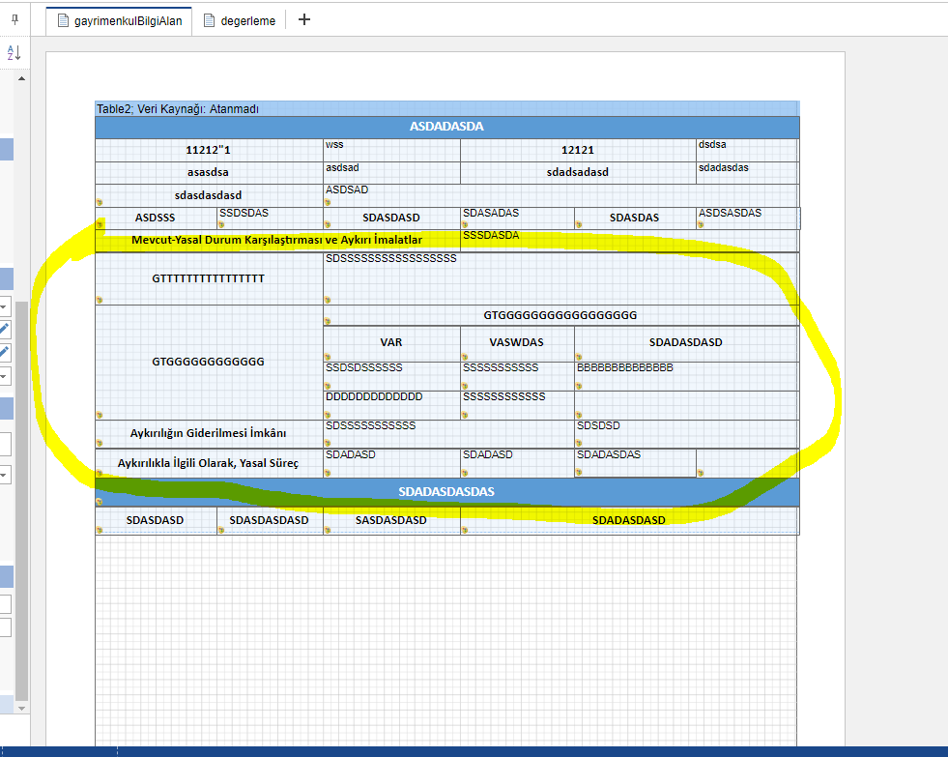Add a new page with the plus icon
Viewport: 948px width, 757px height.
click(303, 19)
